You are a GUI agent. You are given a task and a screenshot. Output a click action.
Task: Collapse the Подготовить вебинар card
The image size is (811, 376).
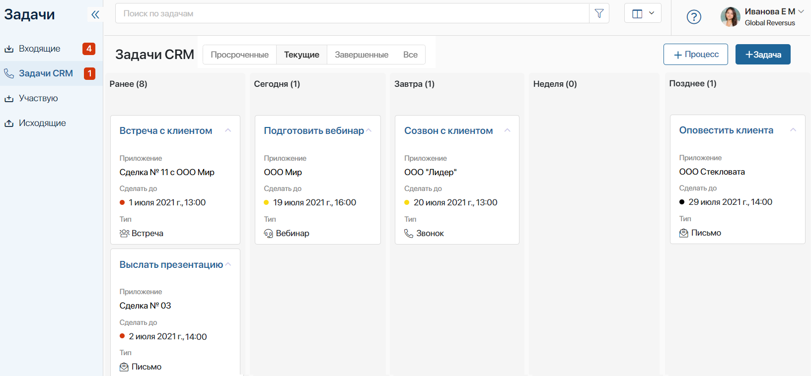coord(369,130)
